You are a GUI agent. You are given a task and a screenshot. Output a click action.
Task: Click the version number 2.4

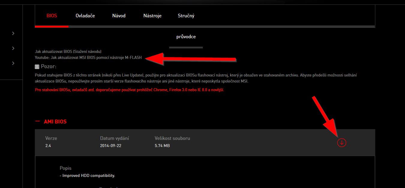pos(48,146)
